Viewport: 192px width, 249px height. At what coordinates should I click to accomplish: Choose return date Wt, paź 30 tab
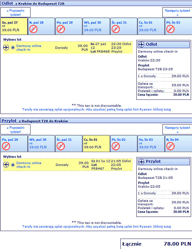click(41, 144)
